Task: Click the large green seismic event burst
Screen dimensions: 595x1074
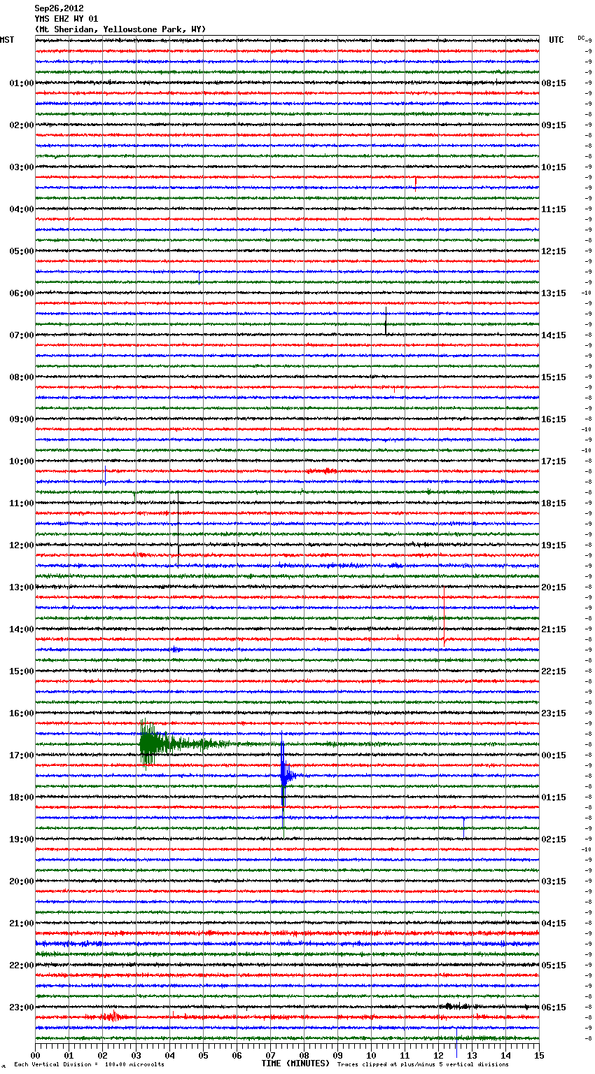Action: click(x=148, y=744)
